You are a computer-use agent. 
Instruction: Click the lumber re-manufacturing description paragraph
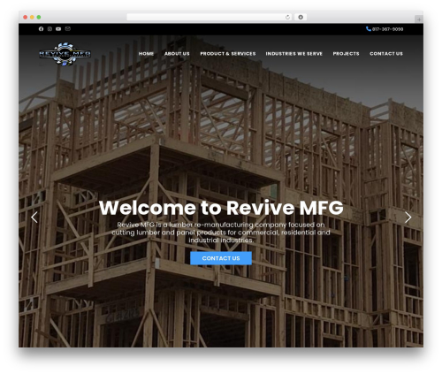point(221,233)
